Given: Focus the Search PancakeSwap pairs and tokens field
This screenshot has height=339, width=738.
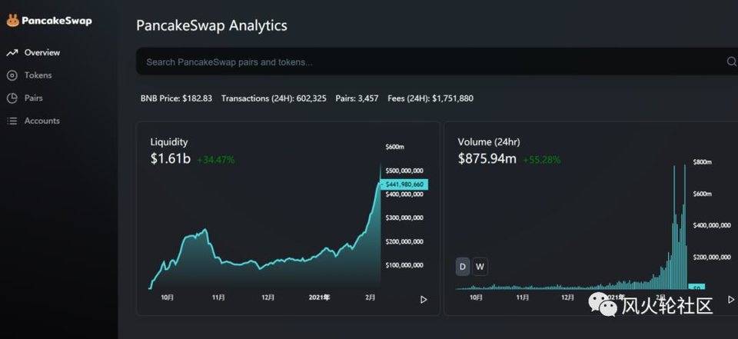Looking at the screenshot, I should tap(437, 61).
